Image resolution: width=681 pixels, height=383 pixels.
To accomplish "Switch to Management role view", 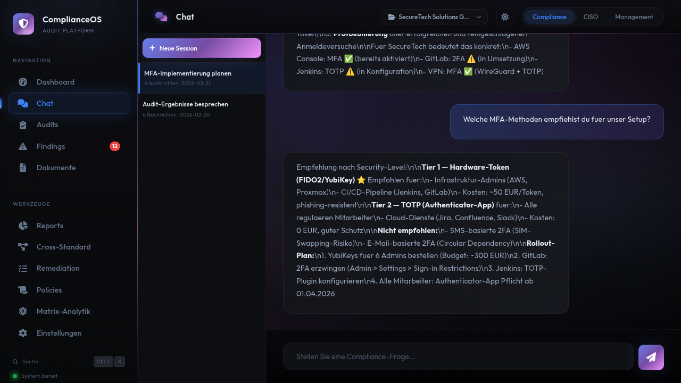I will pos(634,17).
